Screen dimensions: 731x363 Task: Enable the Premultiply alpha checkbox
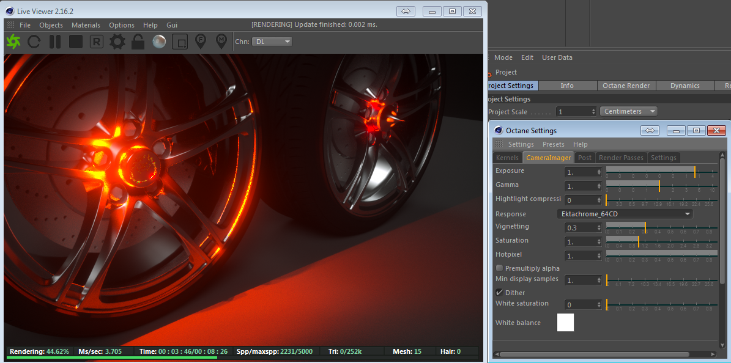pyautogui.click(x=499, y=268)
